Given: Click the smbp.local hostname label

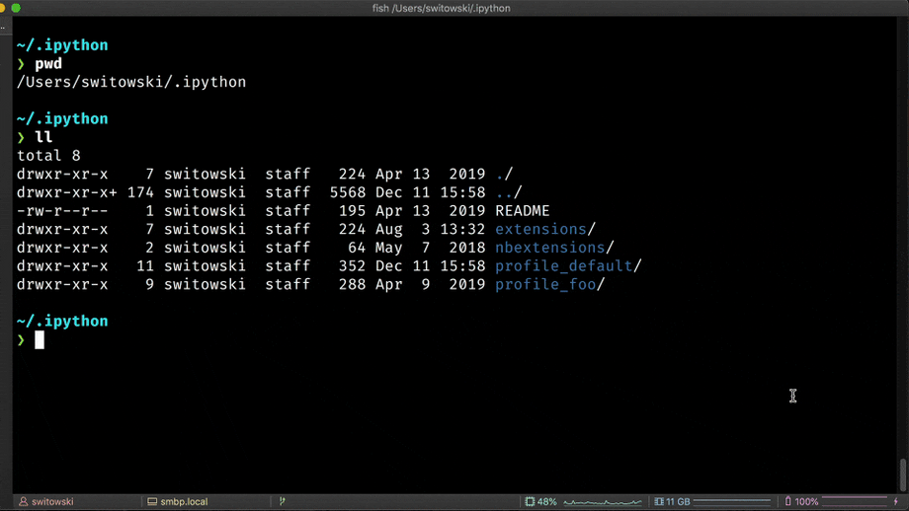Looking at the screenshot, I should click(183, 502).
